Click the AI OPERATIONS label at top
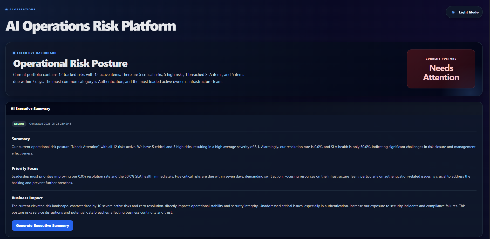 coord(22,9)
